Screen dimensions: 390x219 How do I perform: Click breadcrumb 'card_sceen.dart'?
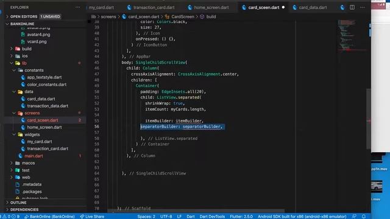tap(144, 16)
